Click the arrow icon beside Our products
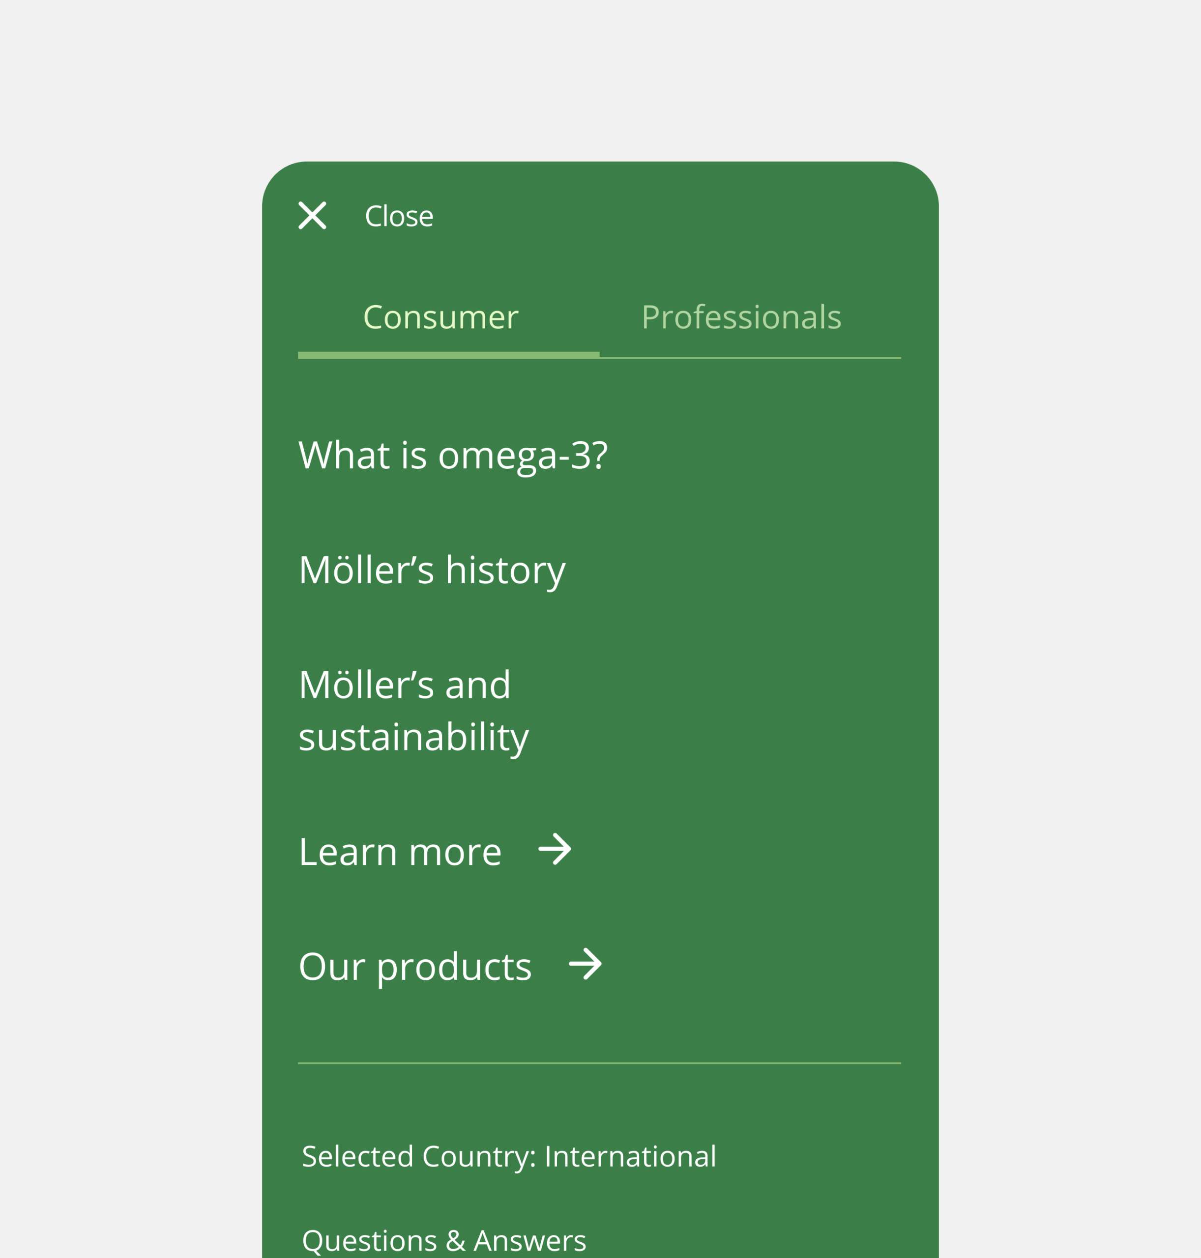 (585, 964)
